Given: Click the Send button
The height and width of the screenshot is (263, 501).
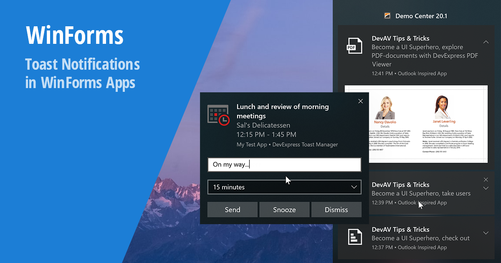Looking at the screenshot, I should pos(233,210).
